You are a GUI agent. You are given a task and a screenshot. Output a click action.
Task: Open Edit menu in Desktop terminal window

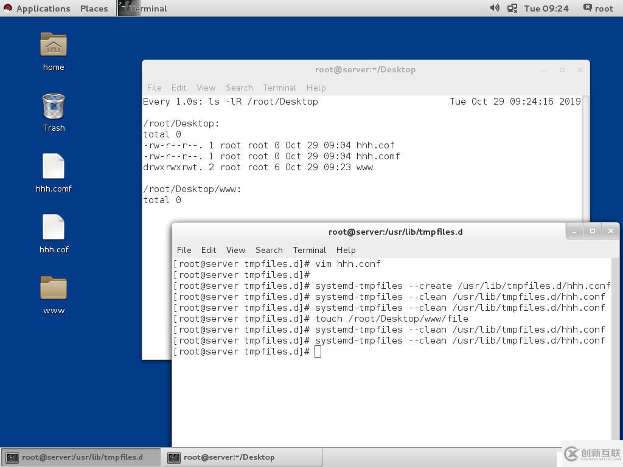click(179, 88)
